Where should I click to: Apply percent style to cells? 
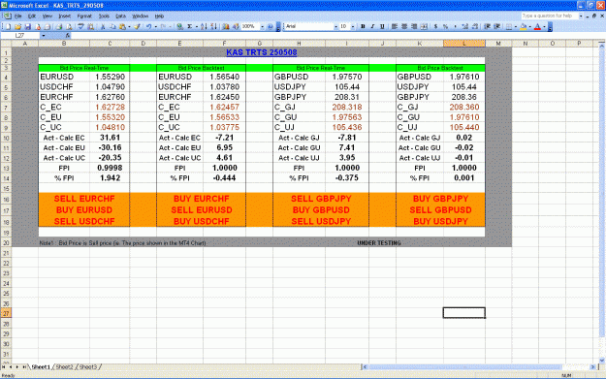tap(445, 27)
